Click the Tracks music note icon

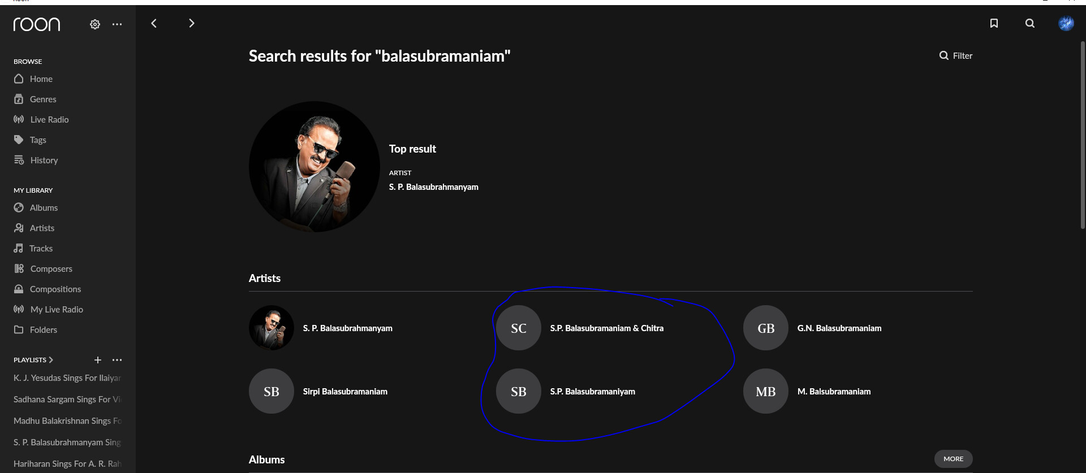point(19,248)
